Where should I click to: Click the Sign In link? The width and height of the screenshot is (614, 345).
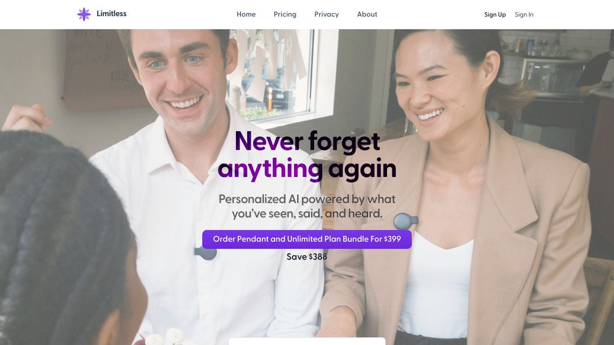pyautogui.click(x=524, y=15)
